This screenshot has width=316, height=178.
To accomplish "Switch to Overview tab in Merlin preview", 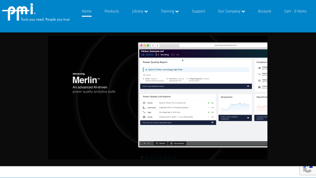I will 148,55.
